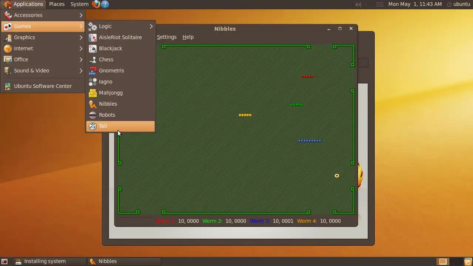Select the first workspace in switcher
This screenshot has width=473, height=266.
443,262
